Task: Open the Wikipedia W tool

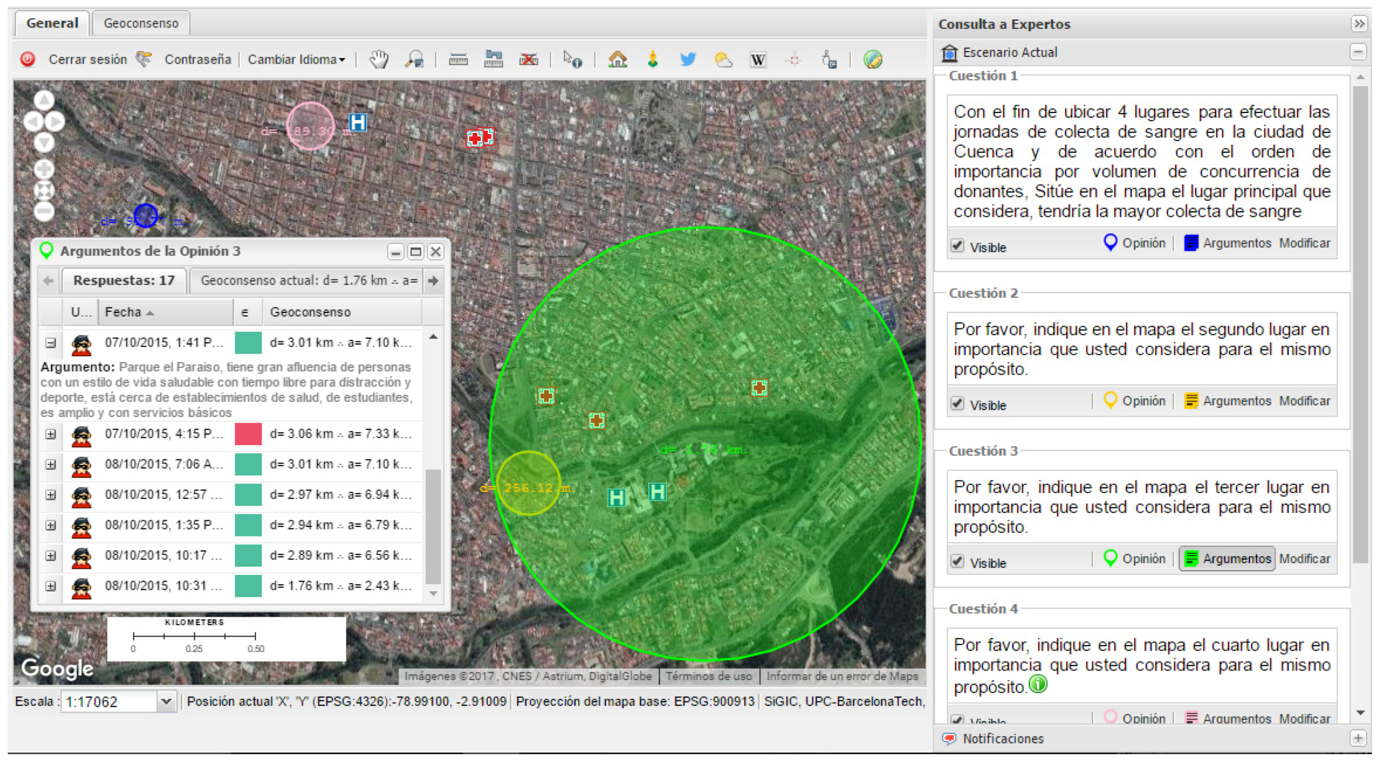Action: pos(758,59)
